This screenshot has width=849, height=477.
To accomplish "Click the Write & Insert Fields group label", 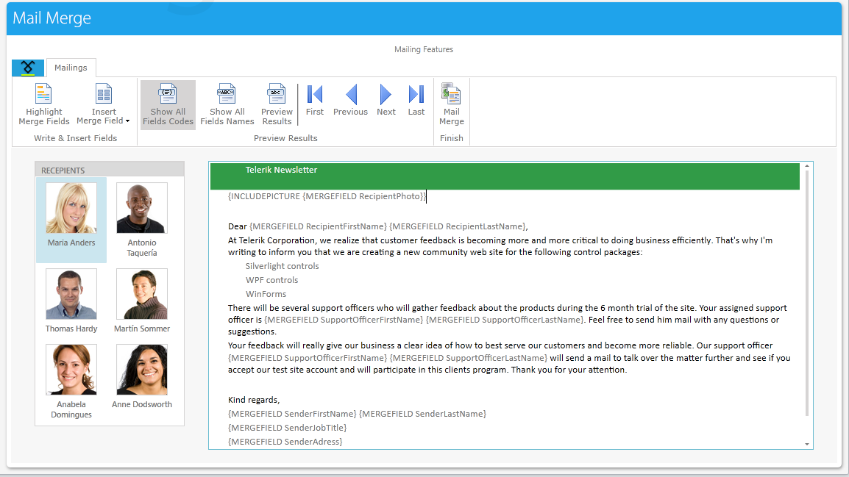I will coord(75,138).
